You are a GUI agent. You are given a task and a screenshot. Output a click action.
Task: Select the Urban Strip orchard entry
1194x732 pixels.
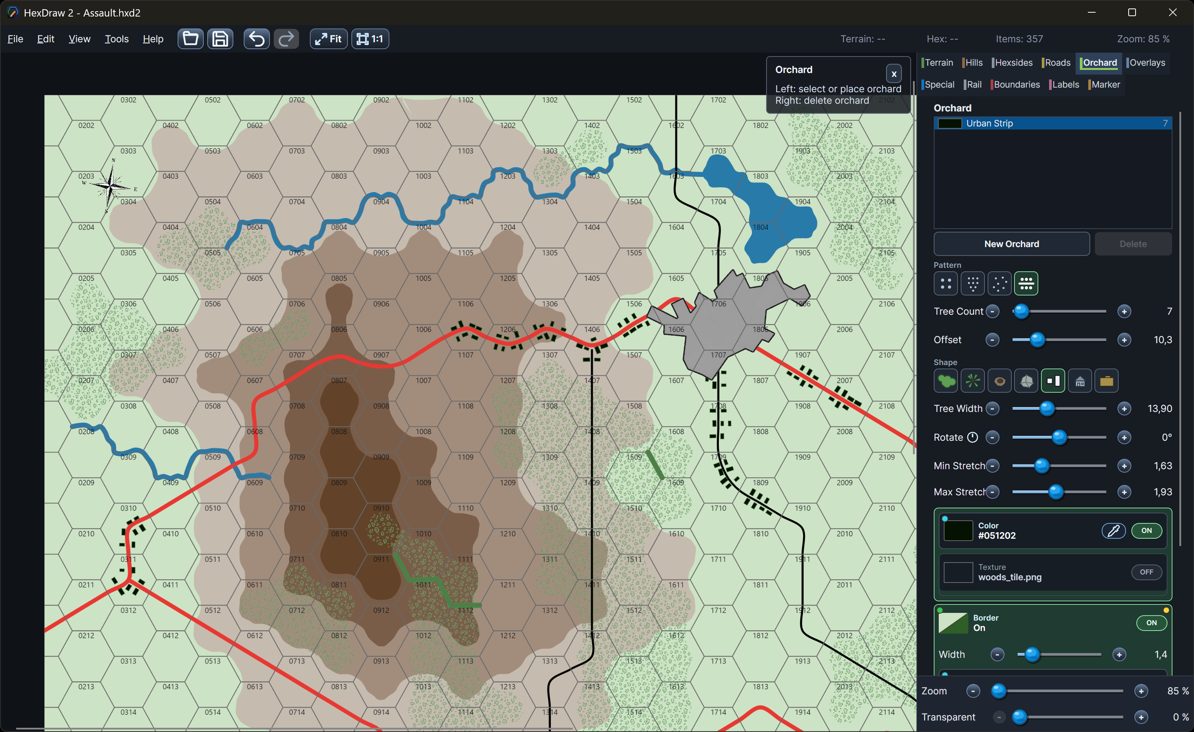[1053, 123]
